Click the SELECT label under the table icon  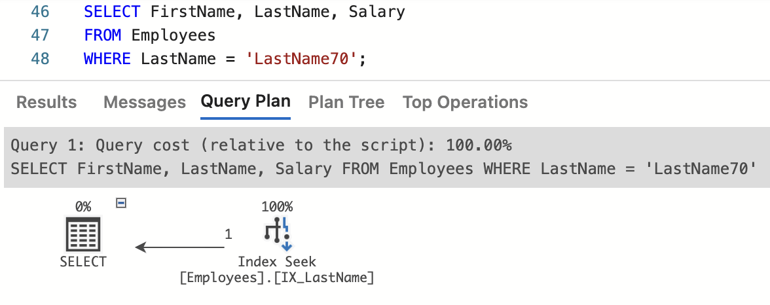(83, 261)
